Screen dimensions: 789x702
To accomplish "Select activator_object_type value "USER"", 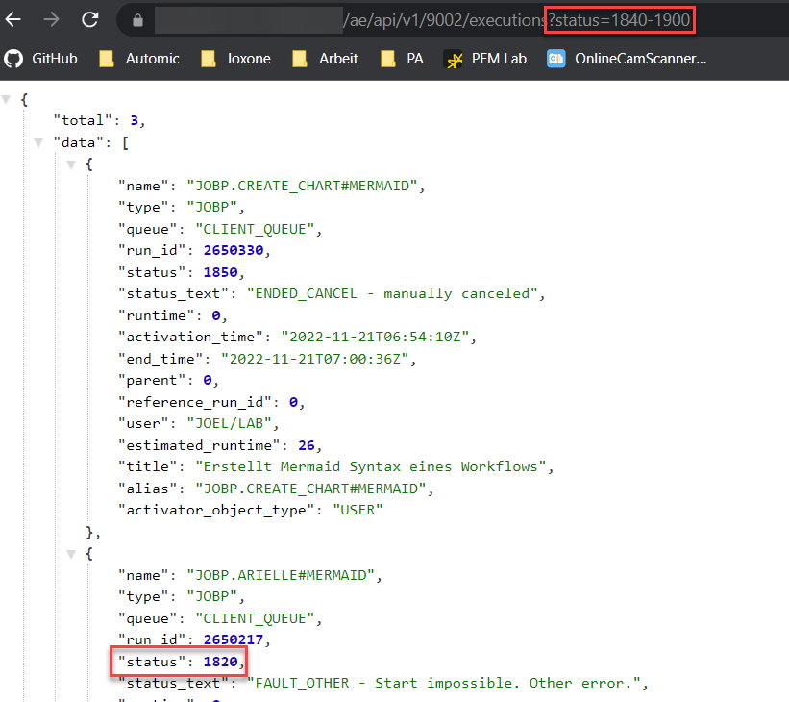I will click(x=358, y=510).
